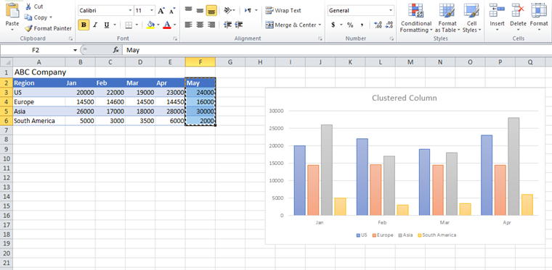This screenshot has width=552, height=270.
Task: Click the Name Box showing F2
Action: point(36,50)
